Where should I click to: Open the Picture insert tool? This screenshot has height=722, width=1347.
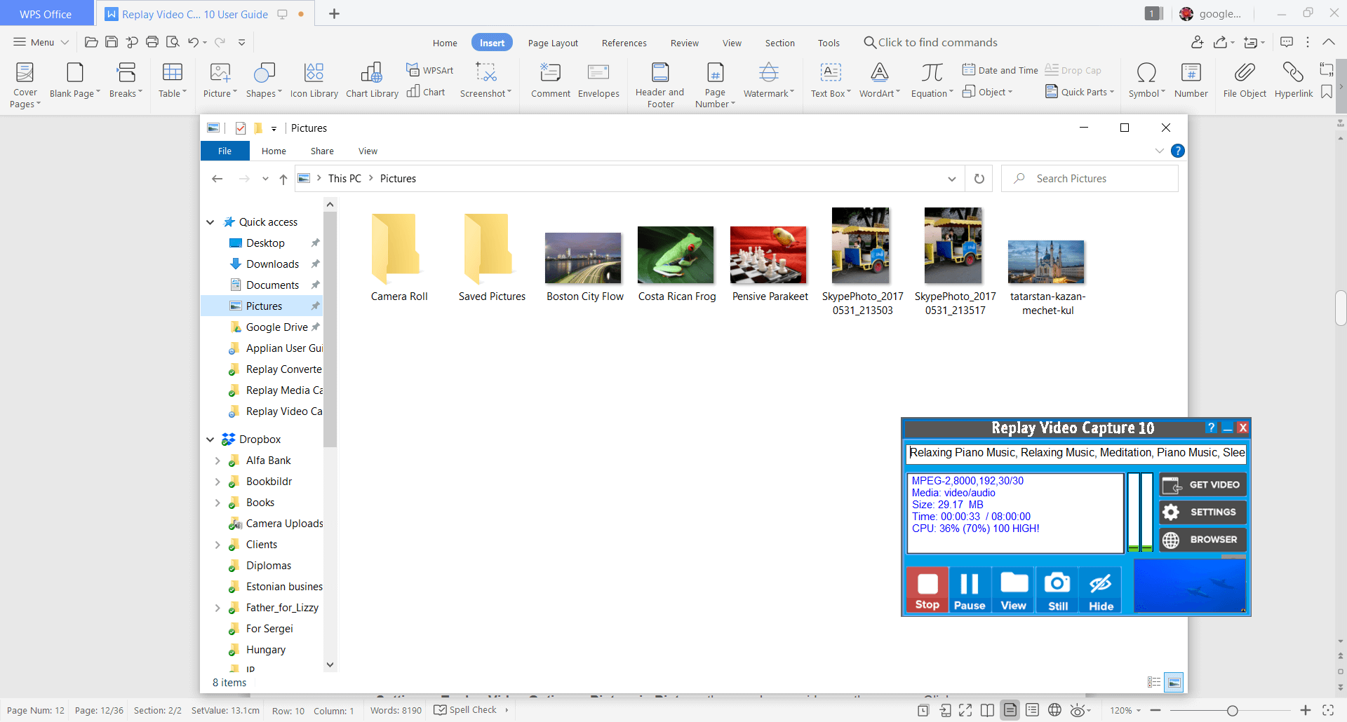click(220, 80)
